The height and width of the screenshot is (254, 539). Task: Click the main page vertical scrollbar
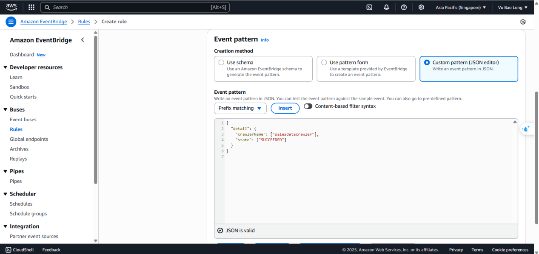(x=536, y=157)
